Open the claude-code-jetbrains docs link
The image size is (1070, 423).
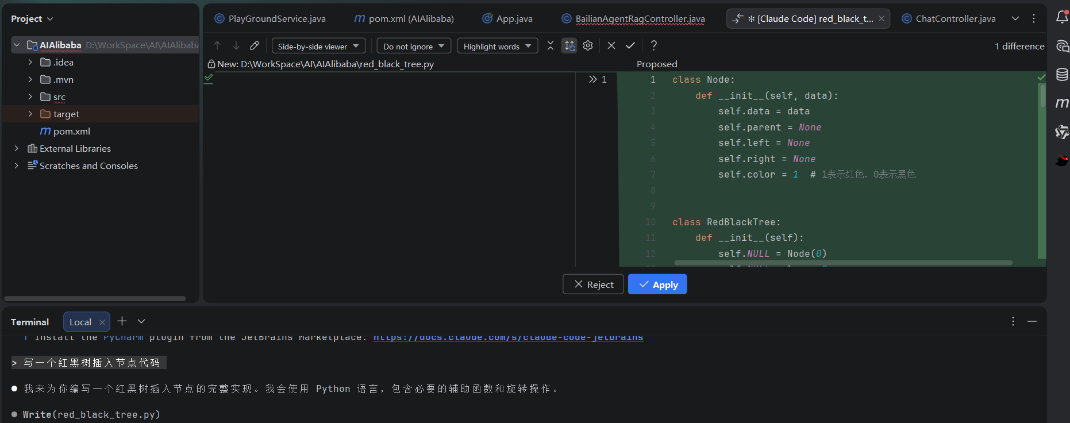(x=508, y=337)
